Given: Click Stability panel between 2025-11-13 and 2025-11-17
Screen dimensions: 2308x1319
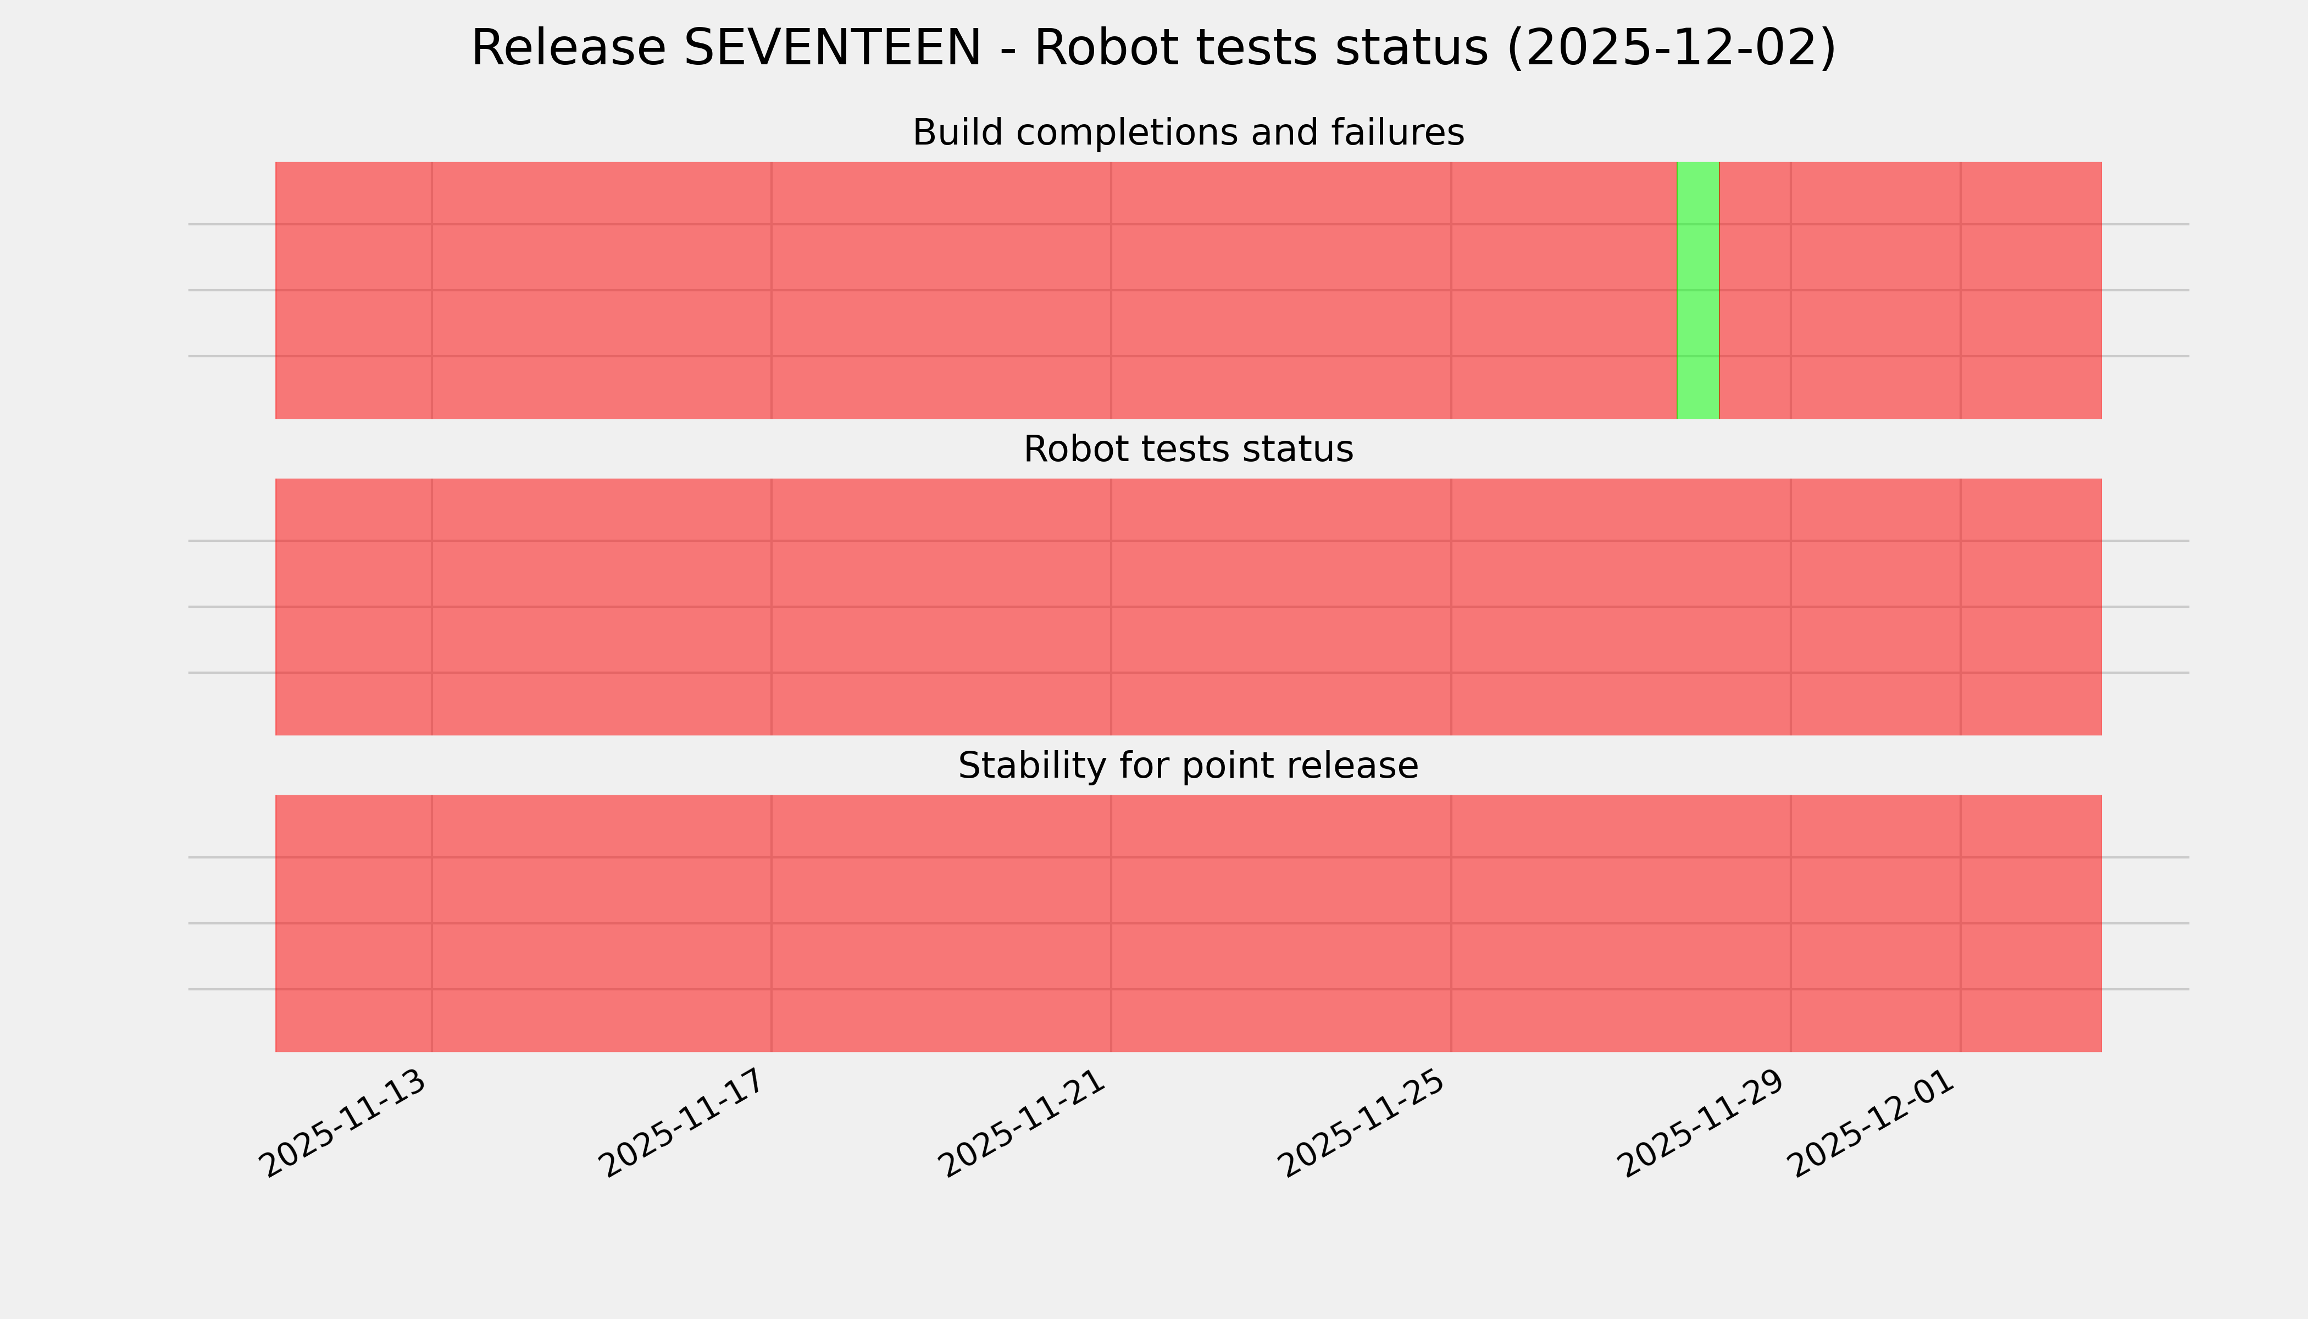Looking at the screenshot, I should pyautogui.click(x=602, y=923).
